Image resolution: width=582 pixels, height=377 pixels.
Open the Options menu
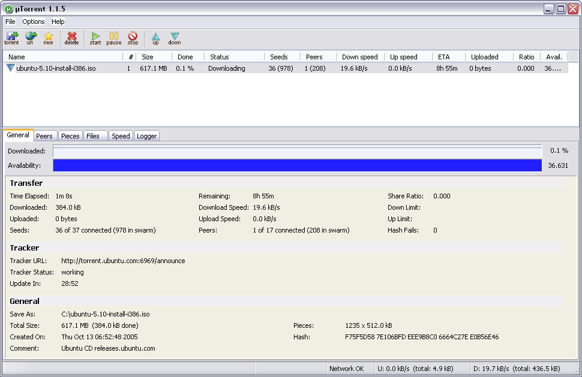pos(34,22)
